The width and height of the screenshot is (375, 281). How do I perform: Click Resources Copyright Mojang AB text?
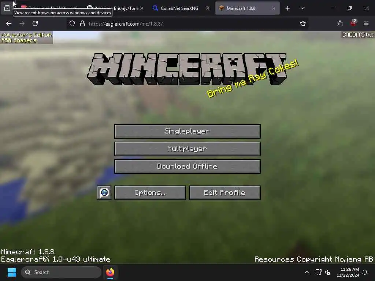click(x=313, y=259)
